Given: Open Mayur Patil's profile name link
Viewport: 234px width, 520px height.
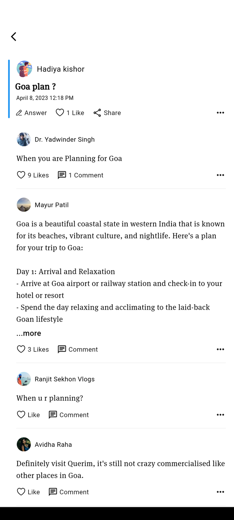Looking at the screenshot, I should pos(52,205).
